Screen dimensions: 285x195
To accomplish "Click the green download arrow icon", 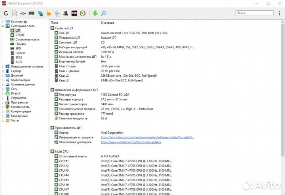I will tap(95, 13).
